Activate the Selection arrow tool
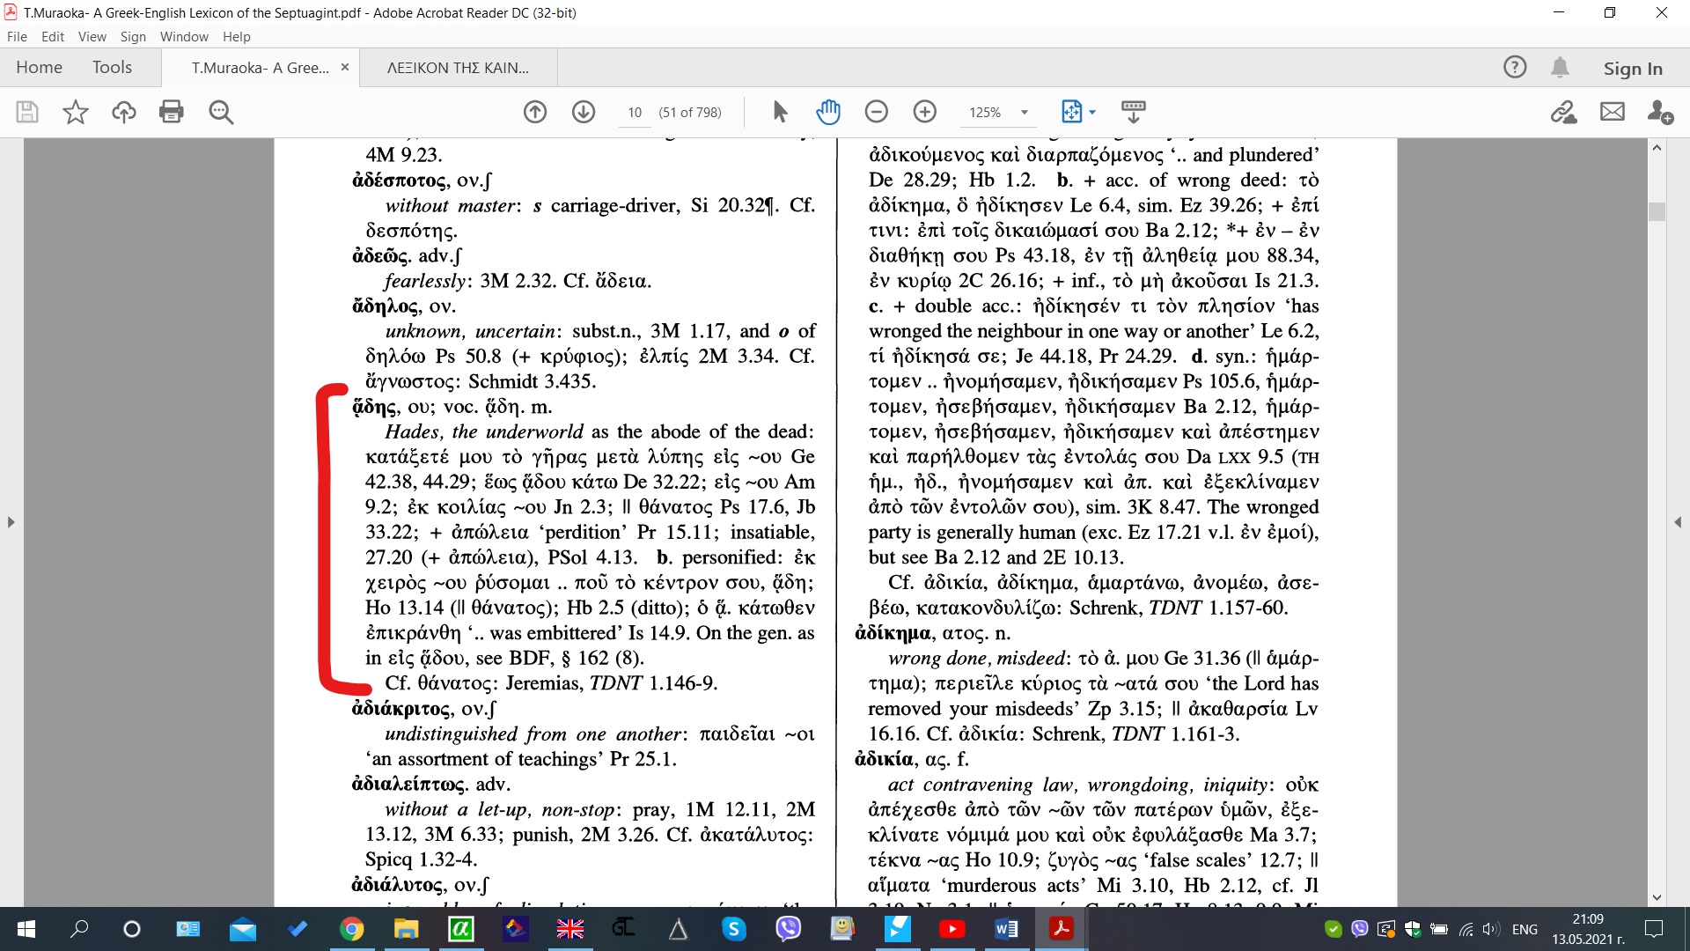The image size is (1690, 951). click(x=780, y=112)
